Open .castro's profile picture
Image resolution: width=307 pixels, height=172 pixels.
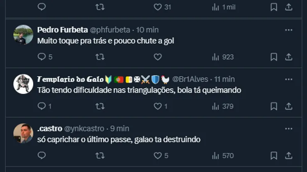23,133
